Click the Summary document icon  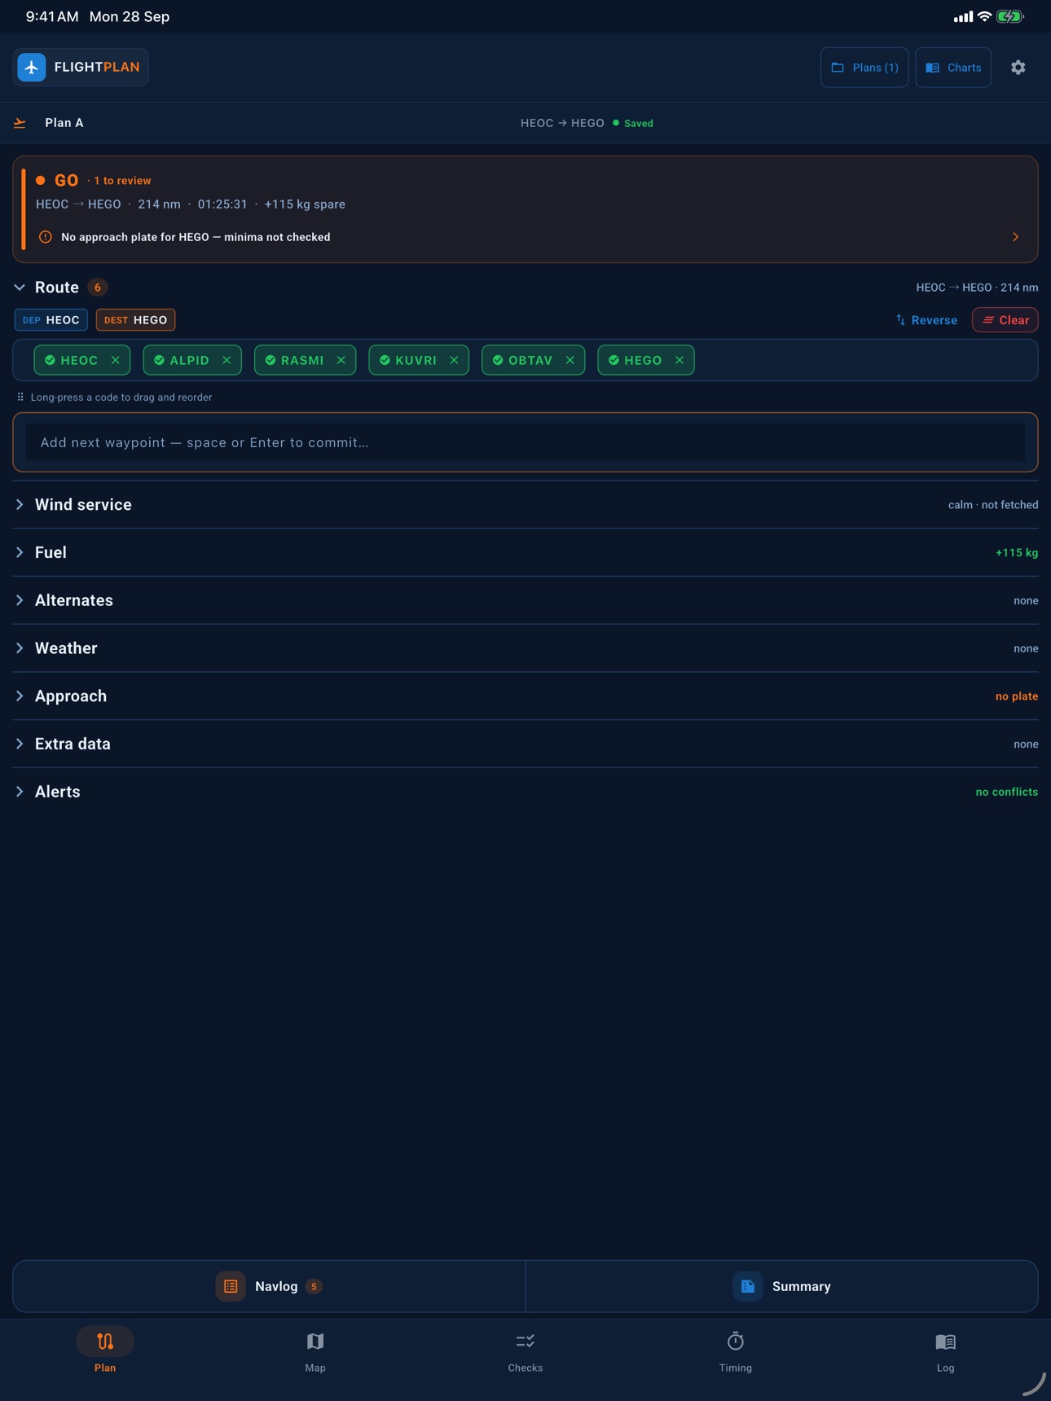[x=748, y=1286]
